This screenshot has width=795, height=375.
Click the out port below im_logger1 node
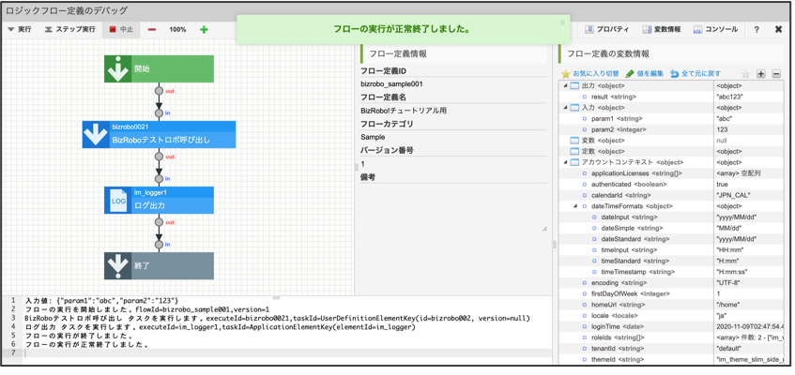coord(159,222)
